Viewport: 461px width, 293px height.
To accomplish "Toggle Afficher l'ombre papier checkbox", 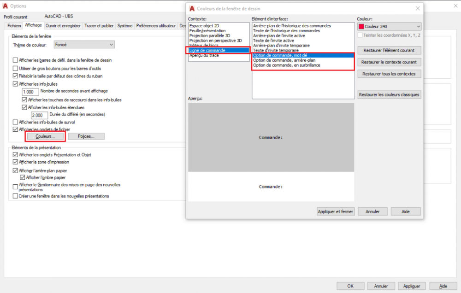I will pos(22,177).
